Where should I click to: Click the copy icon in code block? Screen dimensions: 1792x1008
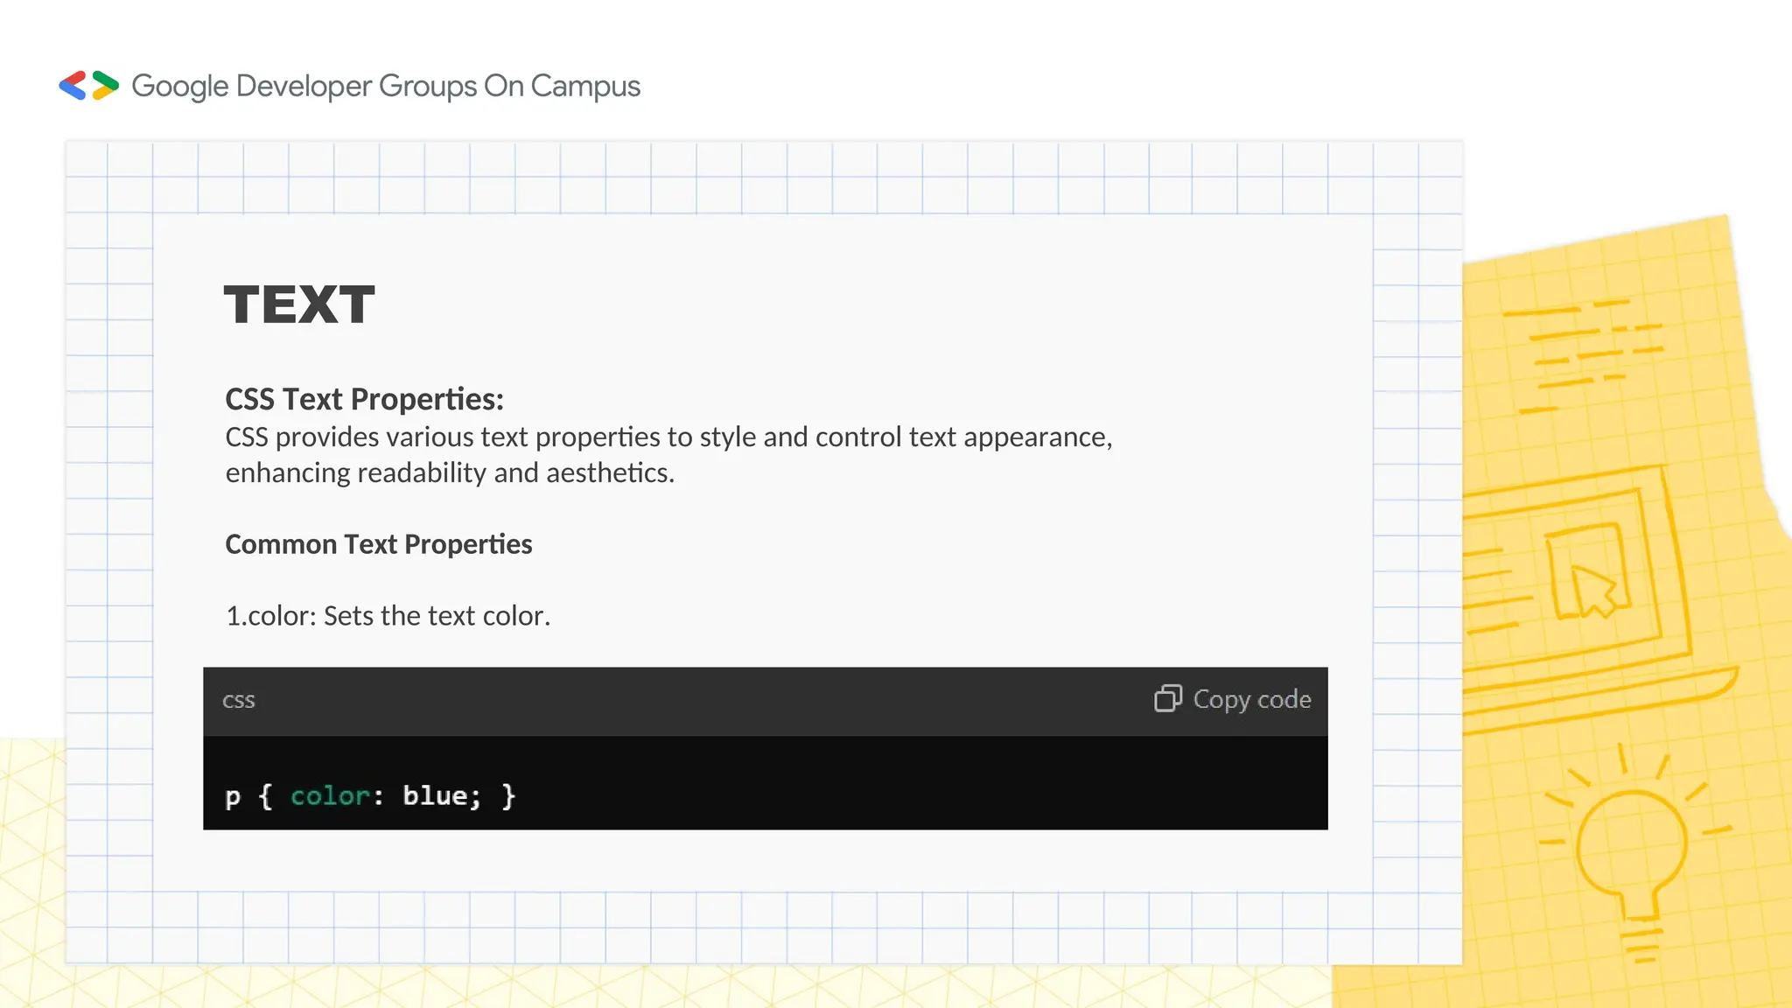1167,698
